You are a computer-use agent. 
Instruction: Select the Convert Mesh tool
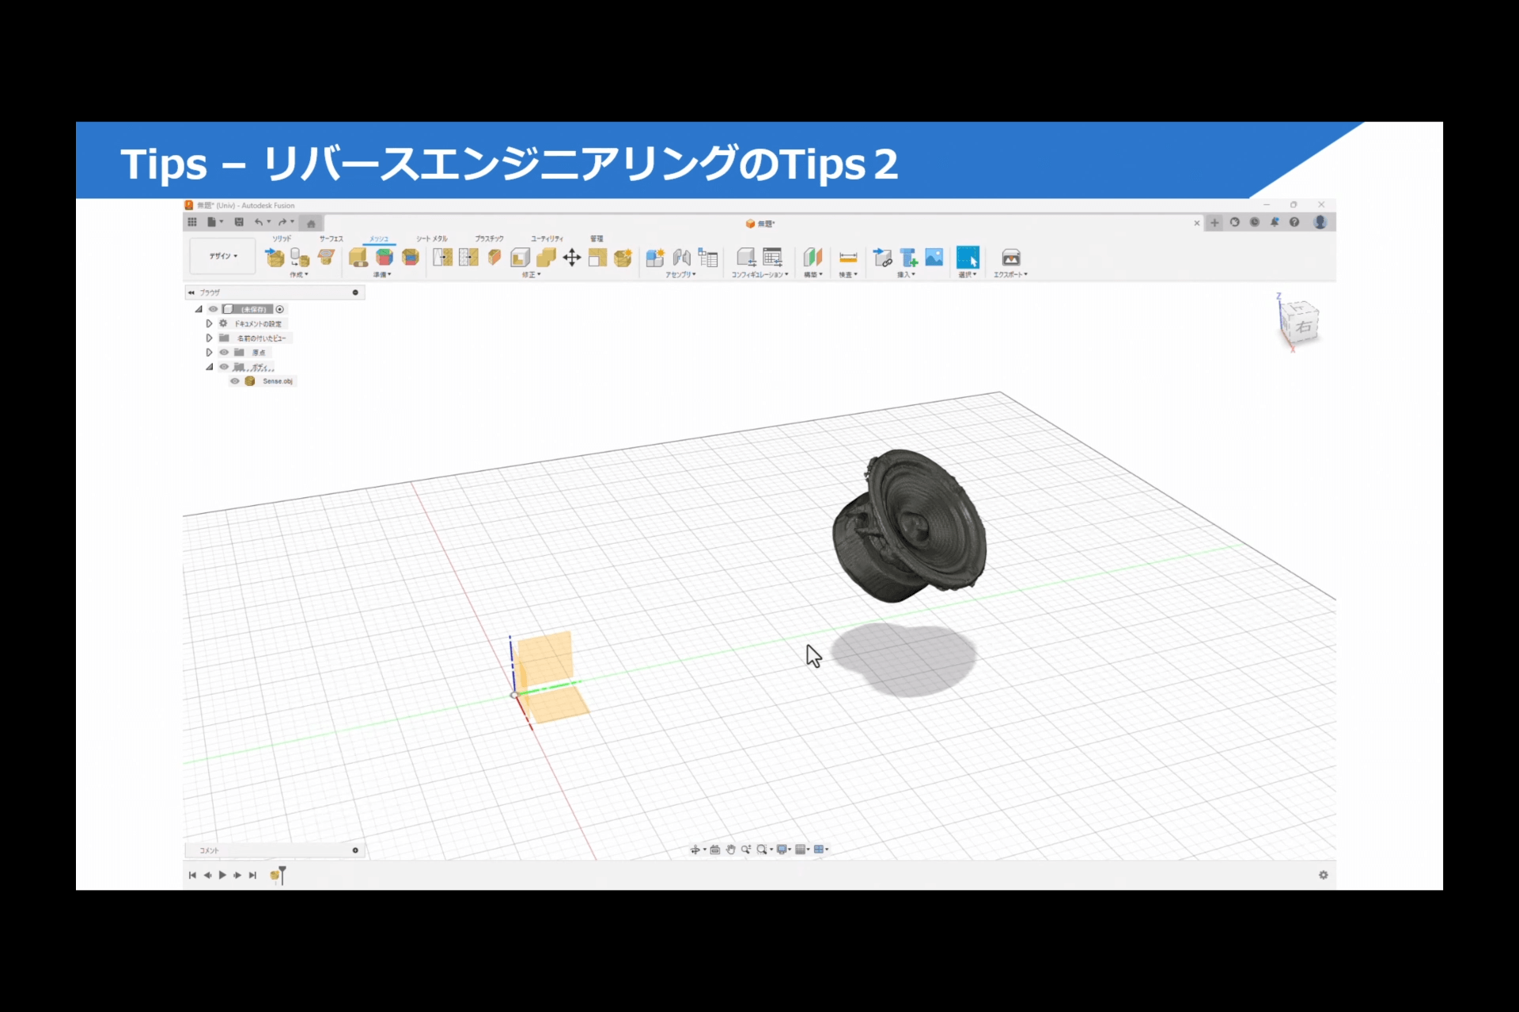coord(623,257)
